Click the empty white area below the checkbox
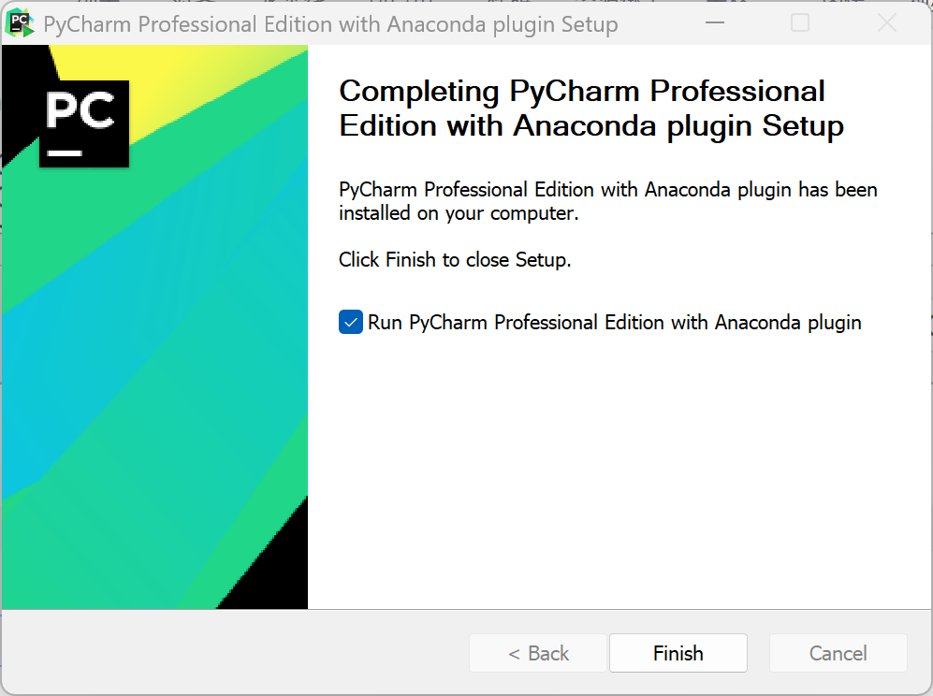Image resolution: width=933 pixels, height=696 pixels. tap(619, 470)
